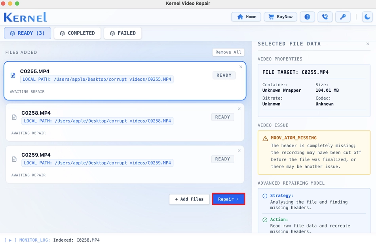The height and width of the screenshot is (244, 376).
Task: Click the video file icon of C0258.MP4
Action: (x=14, y=117)
